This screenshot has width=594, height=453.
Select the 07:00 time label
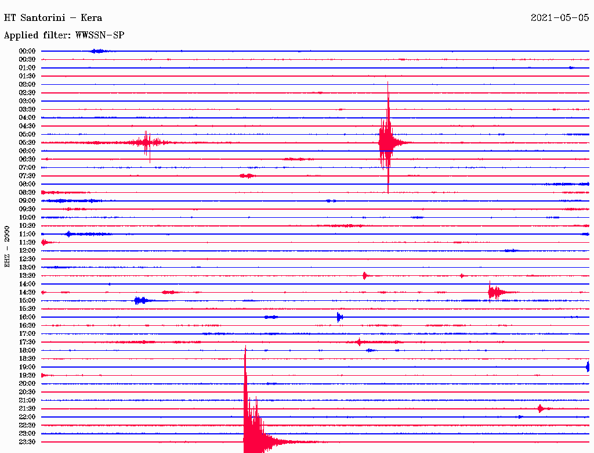27,167
